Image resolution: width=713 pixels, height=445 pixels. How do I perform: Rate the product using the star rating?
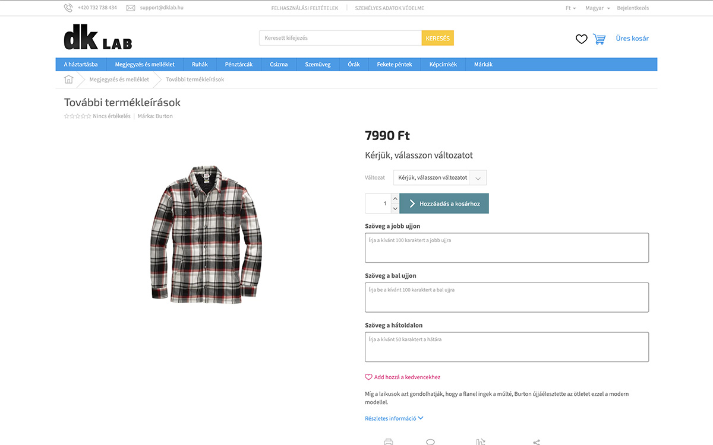78,116
